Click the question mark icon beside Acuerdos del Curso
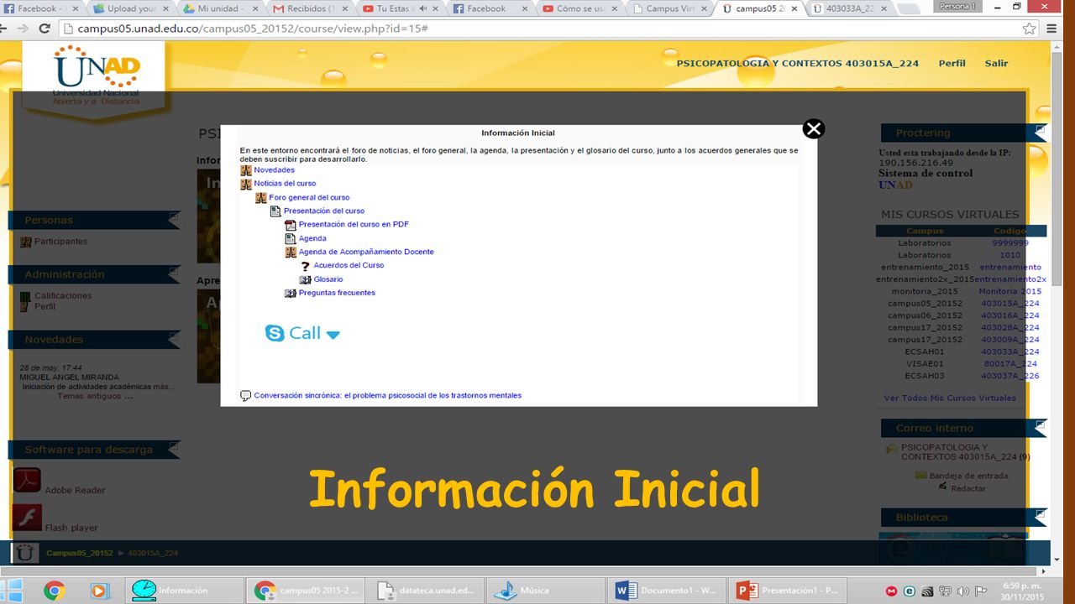 pos(306,266)
